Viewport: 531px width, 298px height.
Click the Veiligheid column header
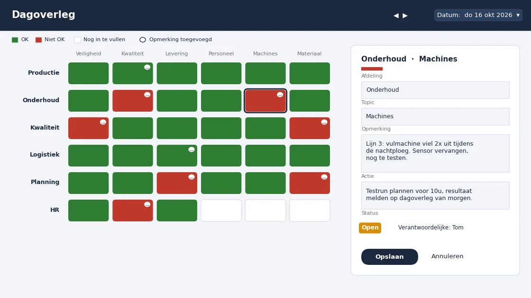88,54
